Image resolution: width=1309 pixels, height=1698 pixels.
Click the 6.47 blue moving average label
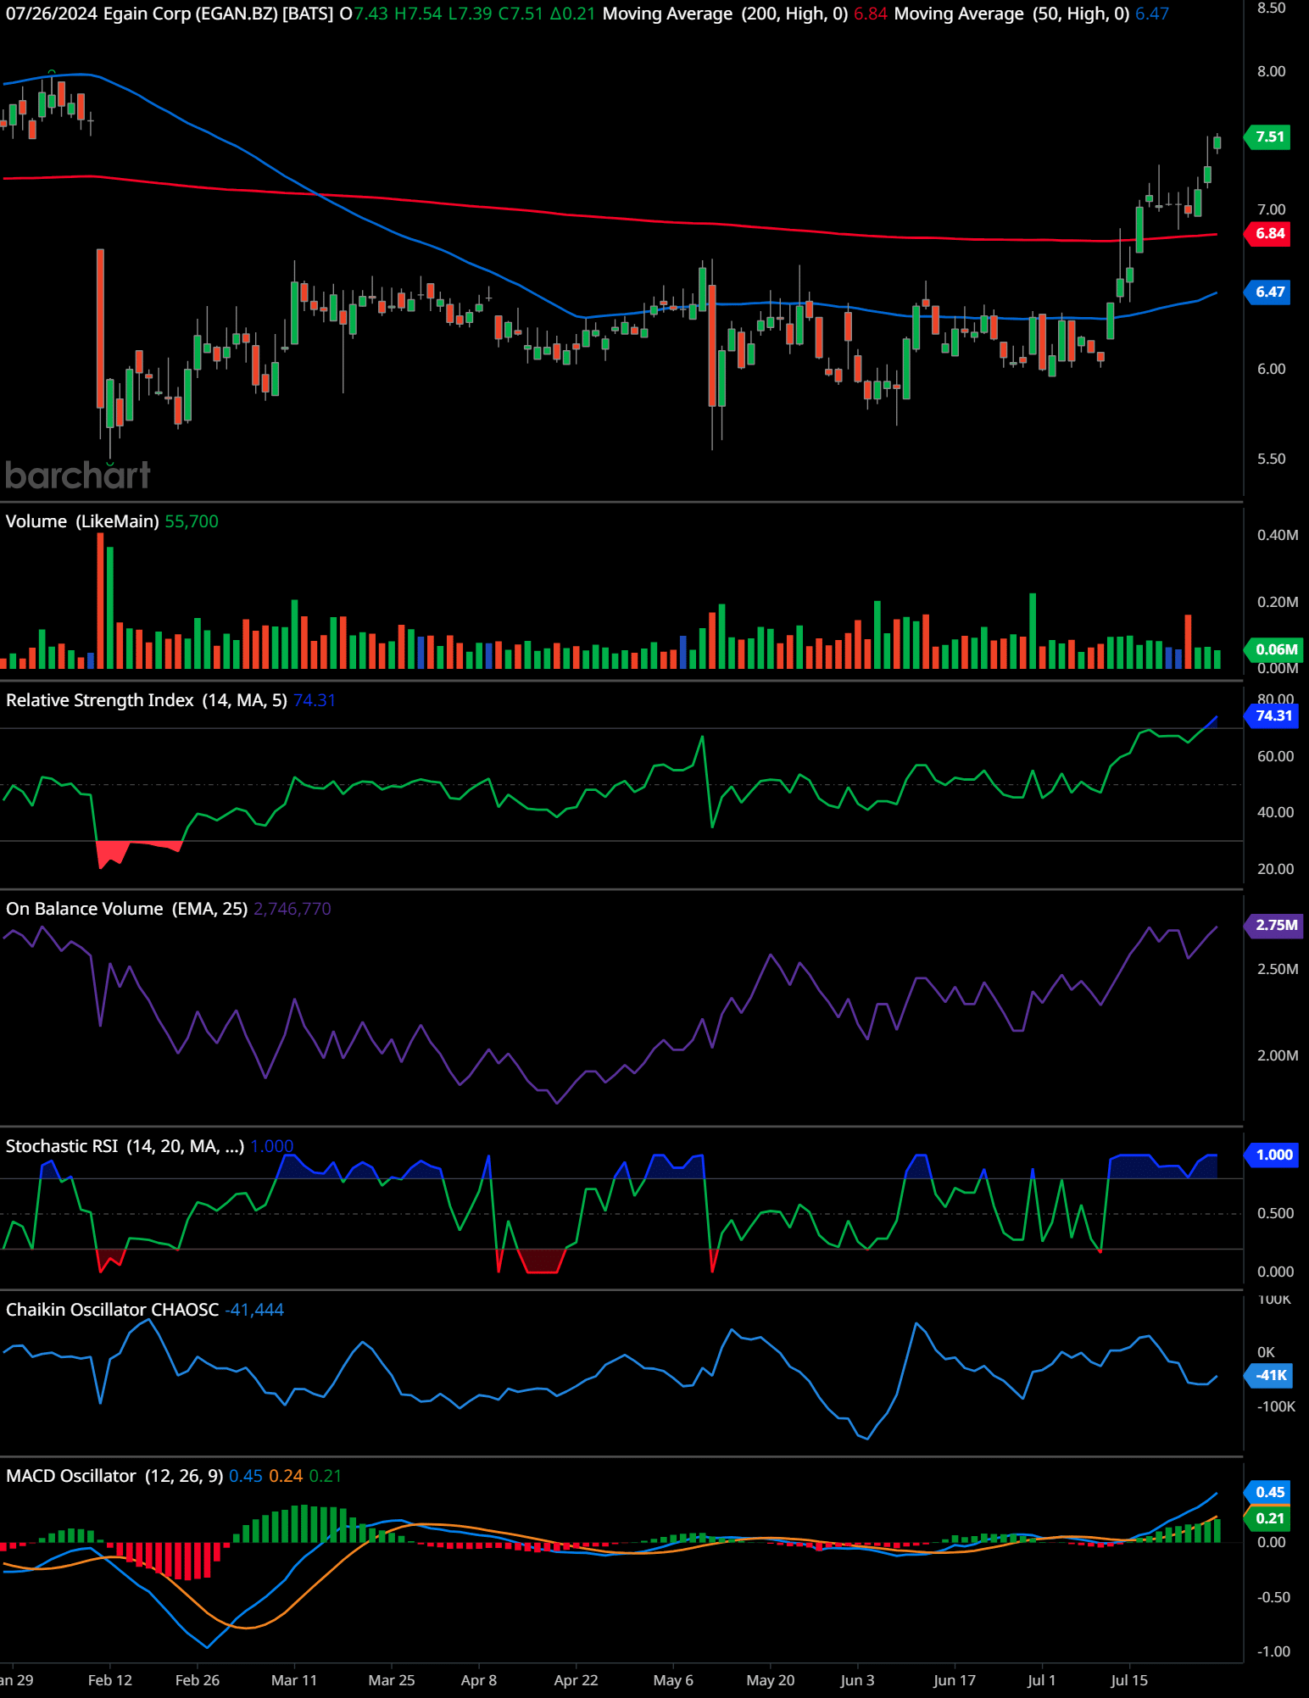pyautogui.click(x=1268, y=292)
